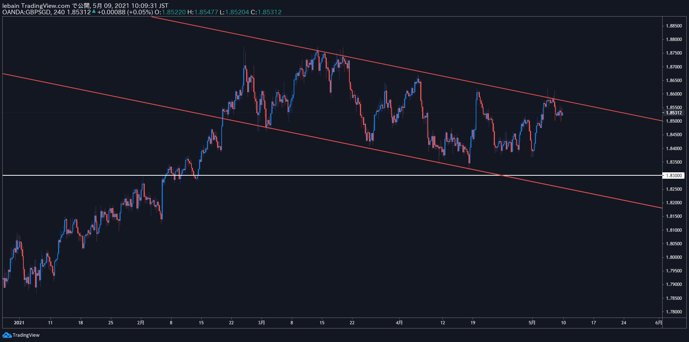Click the 1.80500 price axis label

click(x=674, y=244)
